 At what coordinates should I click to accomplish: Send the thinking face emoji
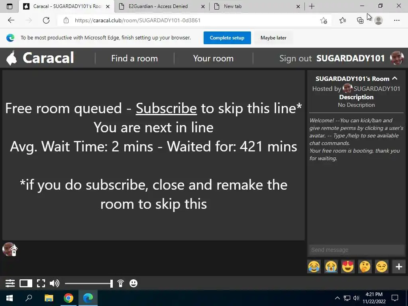click(365, 267)
